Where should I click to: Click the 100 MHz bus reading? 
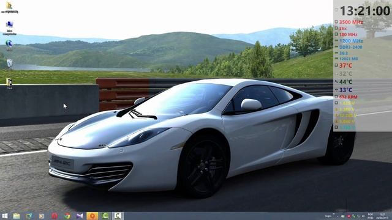pos(348,35)
